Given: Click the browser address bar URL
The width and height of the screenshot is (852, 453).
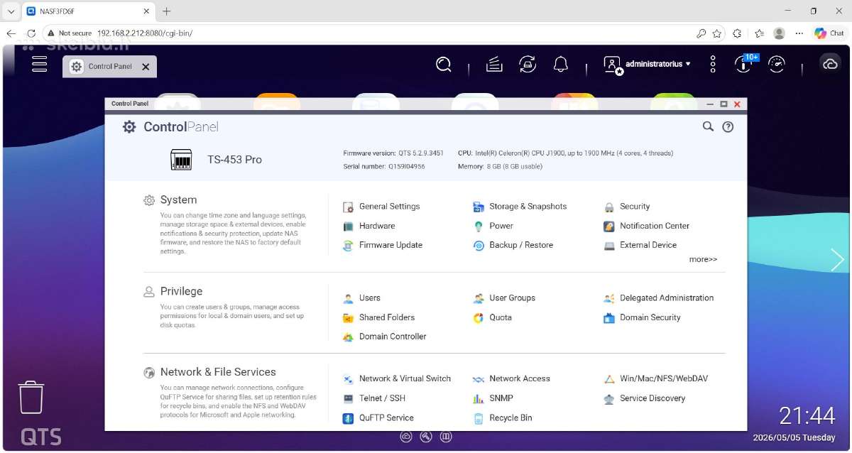Looking at the screenshot, I should [145, 33].
